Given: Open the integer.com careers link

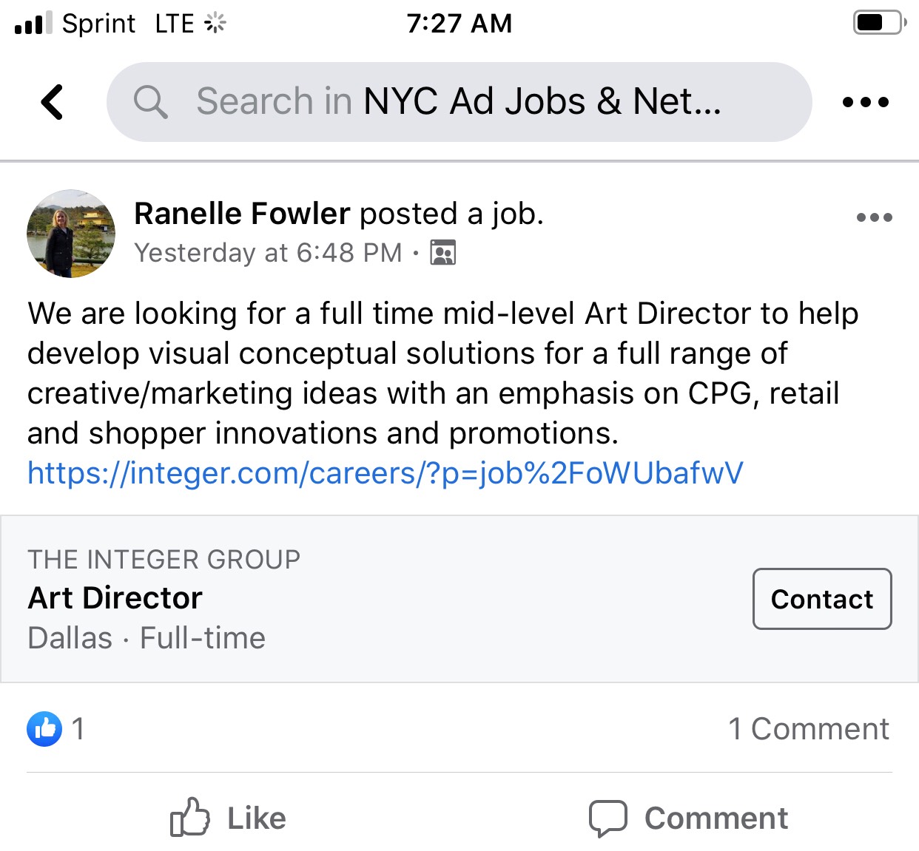Looking at the screenshot, I should click(385, 473).
